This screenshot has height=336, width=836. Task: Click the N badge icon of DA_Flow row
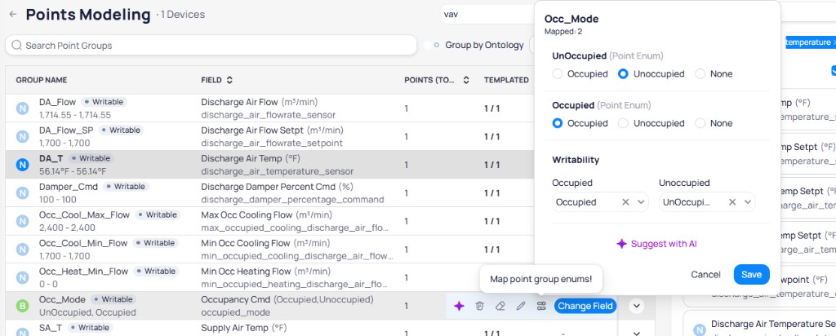pyautogui.click(x=22, y=108)
